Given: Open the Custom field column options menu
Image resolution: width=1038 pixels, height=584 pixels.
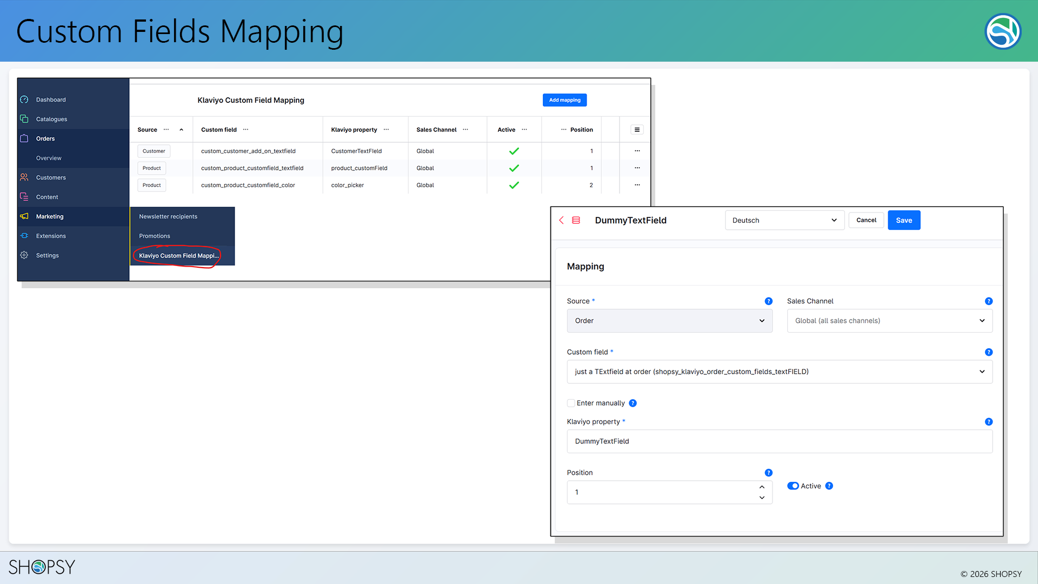Looking at the screenshot, I should 245,130.
